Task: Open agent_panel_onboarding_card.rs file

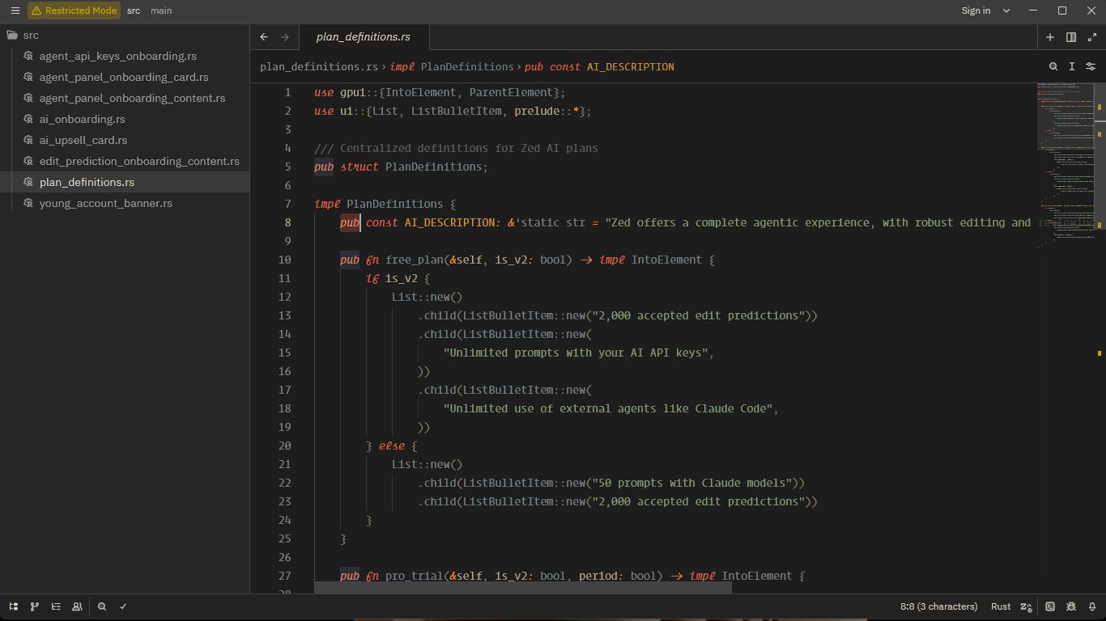Action: (x=124, y=78)
